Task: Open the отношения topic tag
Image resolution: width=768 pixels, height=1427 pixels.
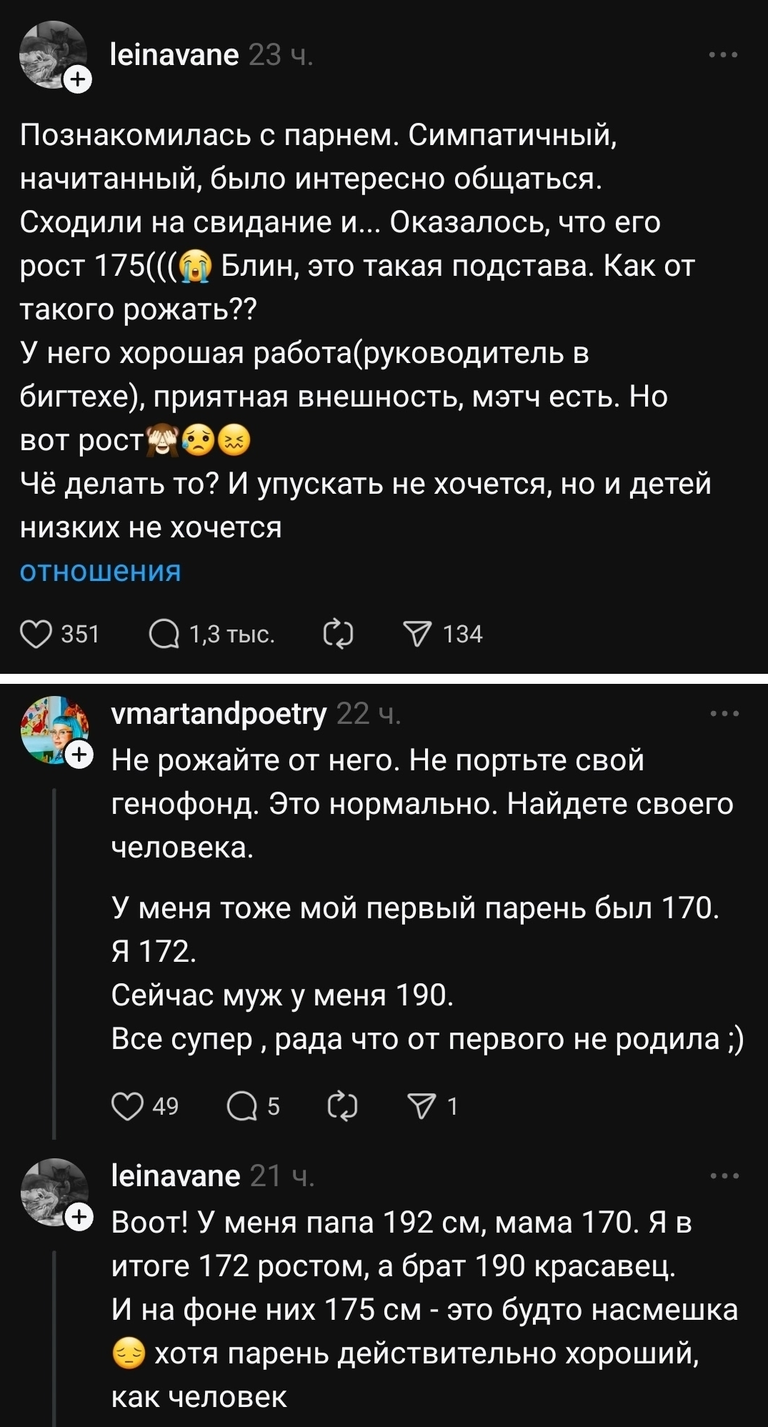Action: pyautogui.click(x=100, y=571)
